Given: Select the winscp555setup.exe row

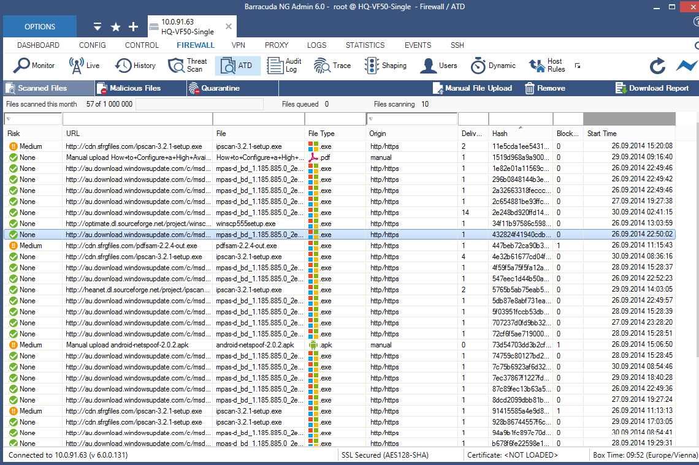Looking at the screenshot, I should pyautogui.click(x=339, y=224).
